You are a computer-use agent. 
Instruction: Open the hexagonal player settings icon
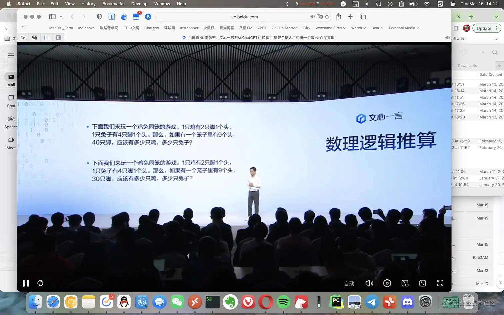click(x=387, y=283)
